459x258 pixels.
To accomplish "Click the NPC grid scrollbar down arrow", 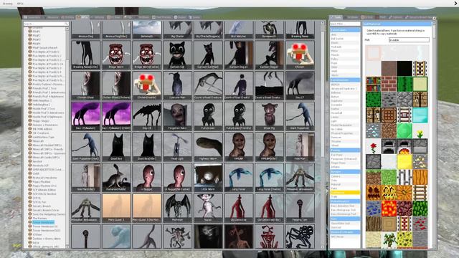I will point(323,247).
